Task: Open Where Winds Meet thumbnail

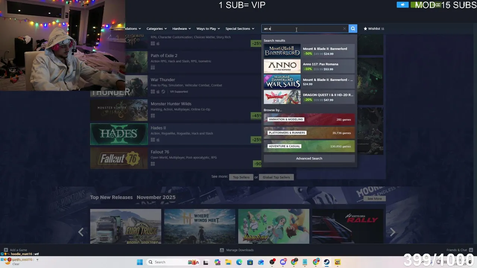Action: pyautogui.click(x=200, y=226)
